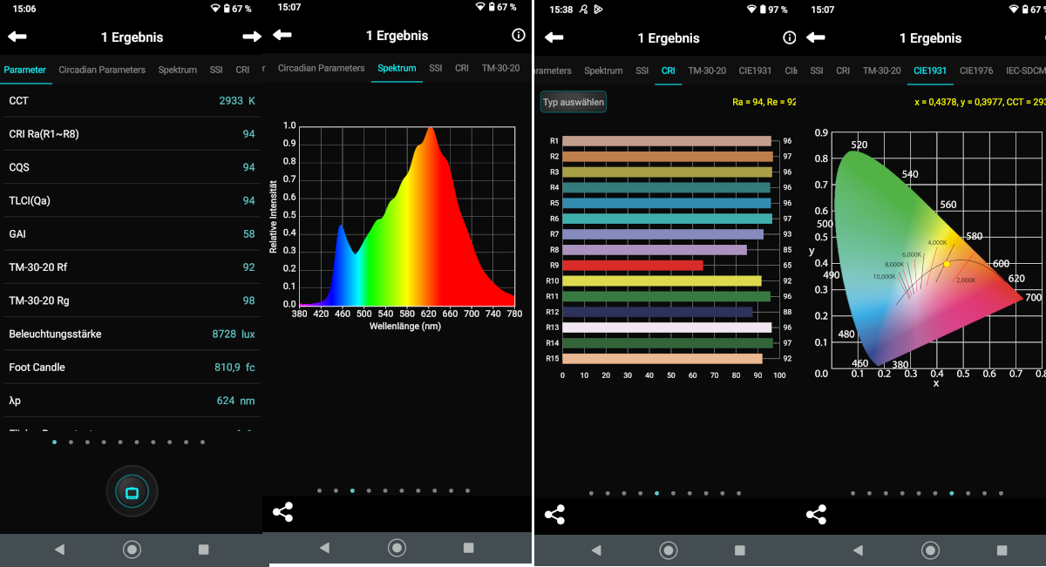Open CIE1976 tab on the CIE1931 screen

(976, 71)
